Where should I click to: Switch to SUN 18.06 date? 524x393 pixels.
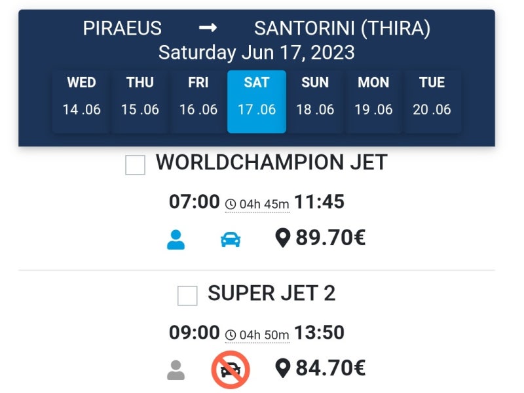click(x=315, y=101)
